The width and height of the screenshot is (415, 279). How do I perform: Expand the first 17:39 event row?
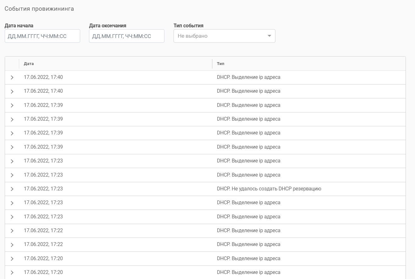pos(12,106)
